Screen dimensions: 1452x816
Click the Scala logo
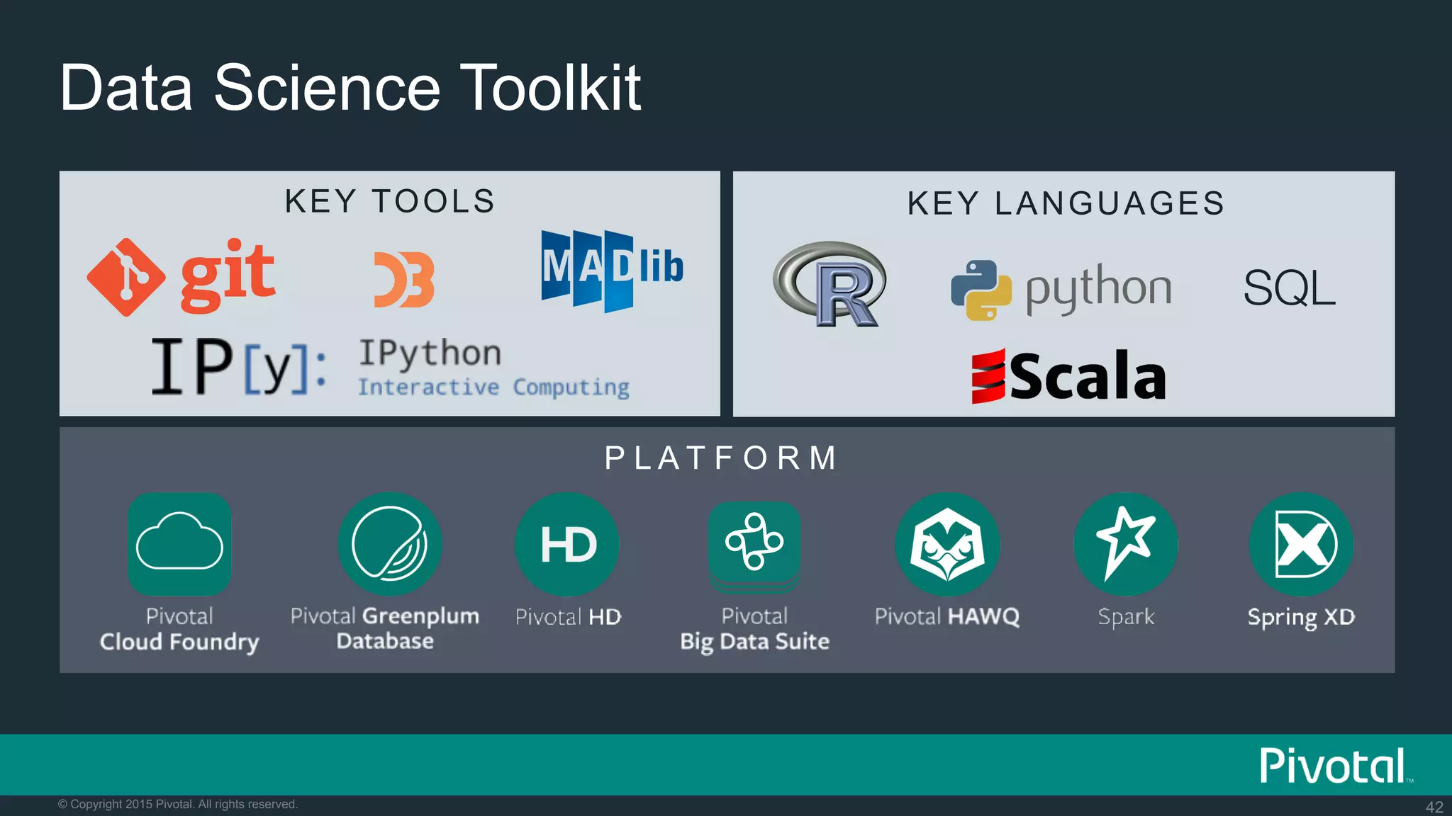pyautogui.click(x=1068, y=375)
